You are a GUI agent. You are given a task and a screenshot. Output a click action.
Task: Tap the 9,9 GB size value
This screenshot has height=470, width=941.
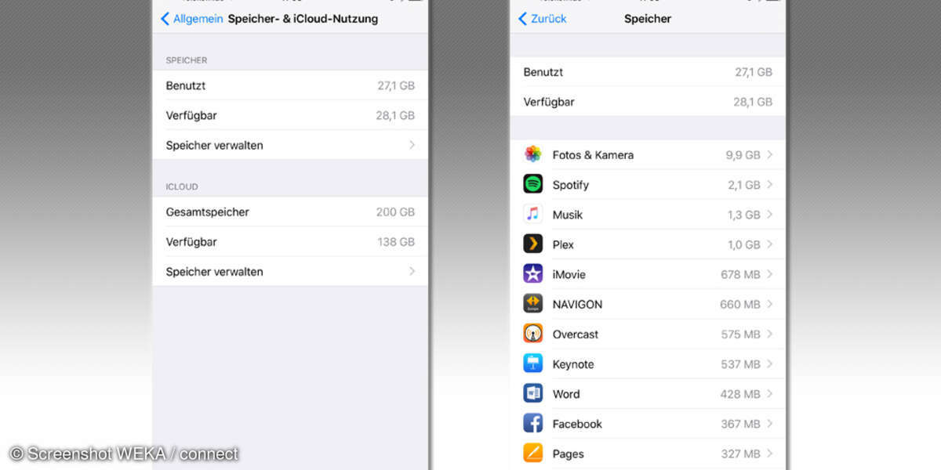point(743,155)
